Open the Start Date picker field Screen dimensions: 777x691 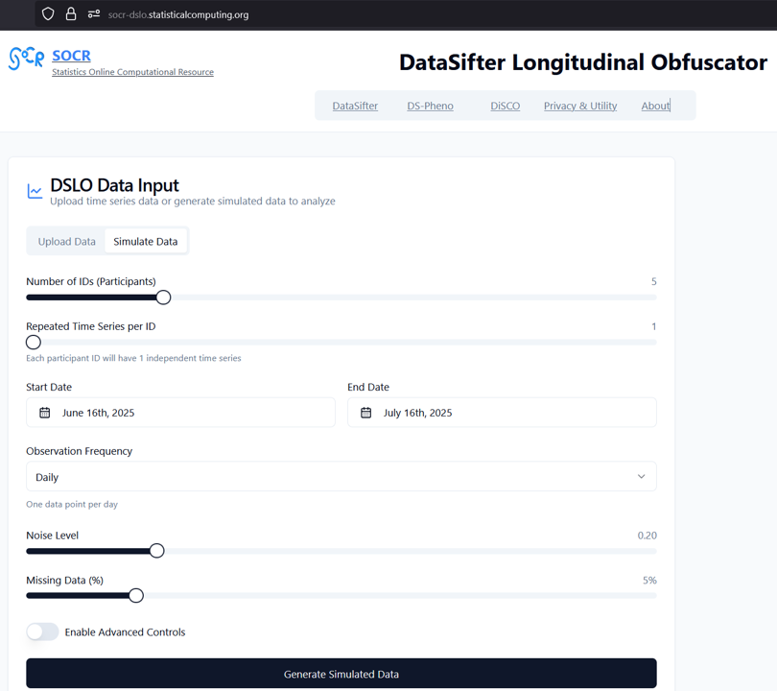[x=180, y=412]
